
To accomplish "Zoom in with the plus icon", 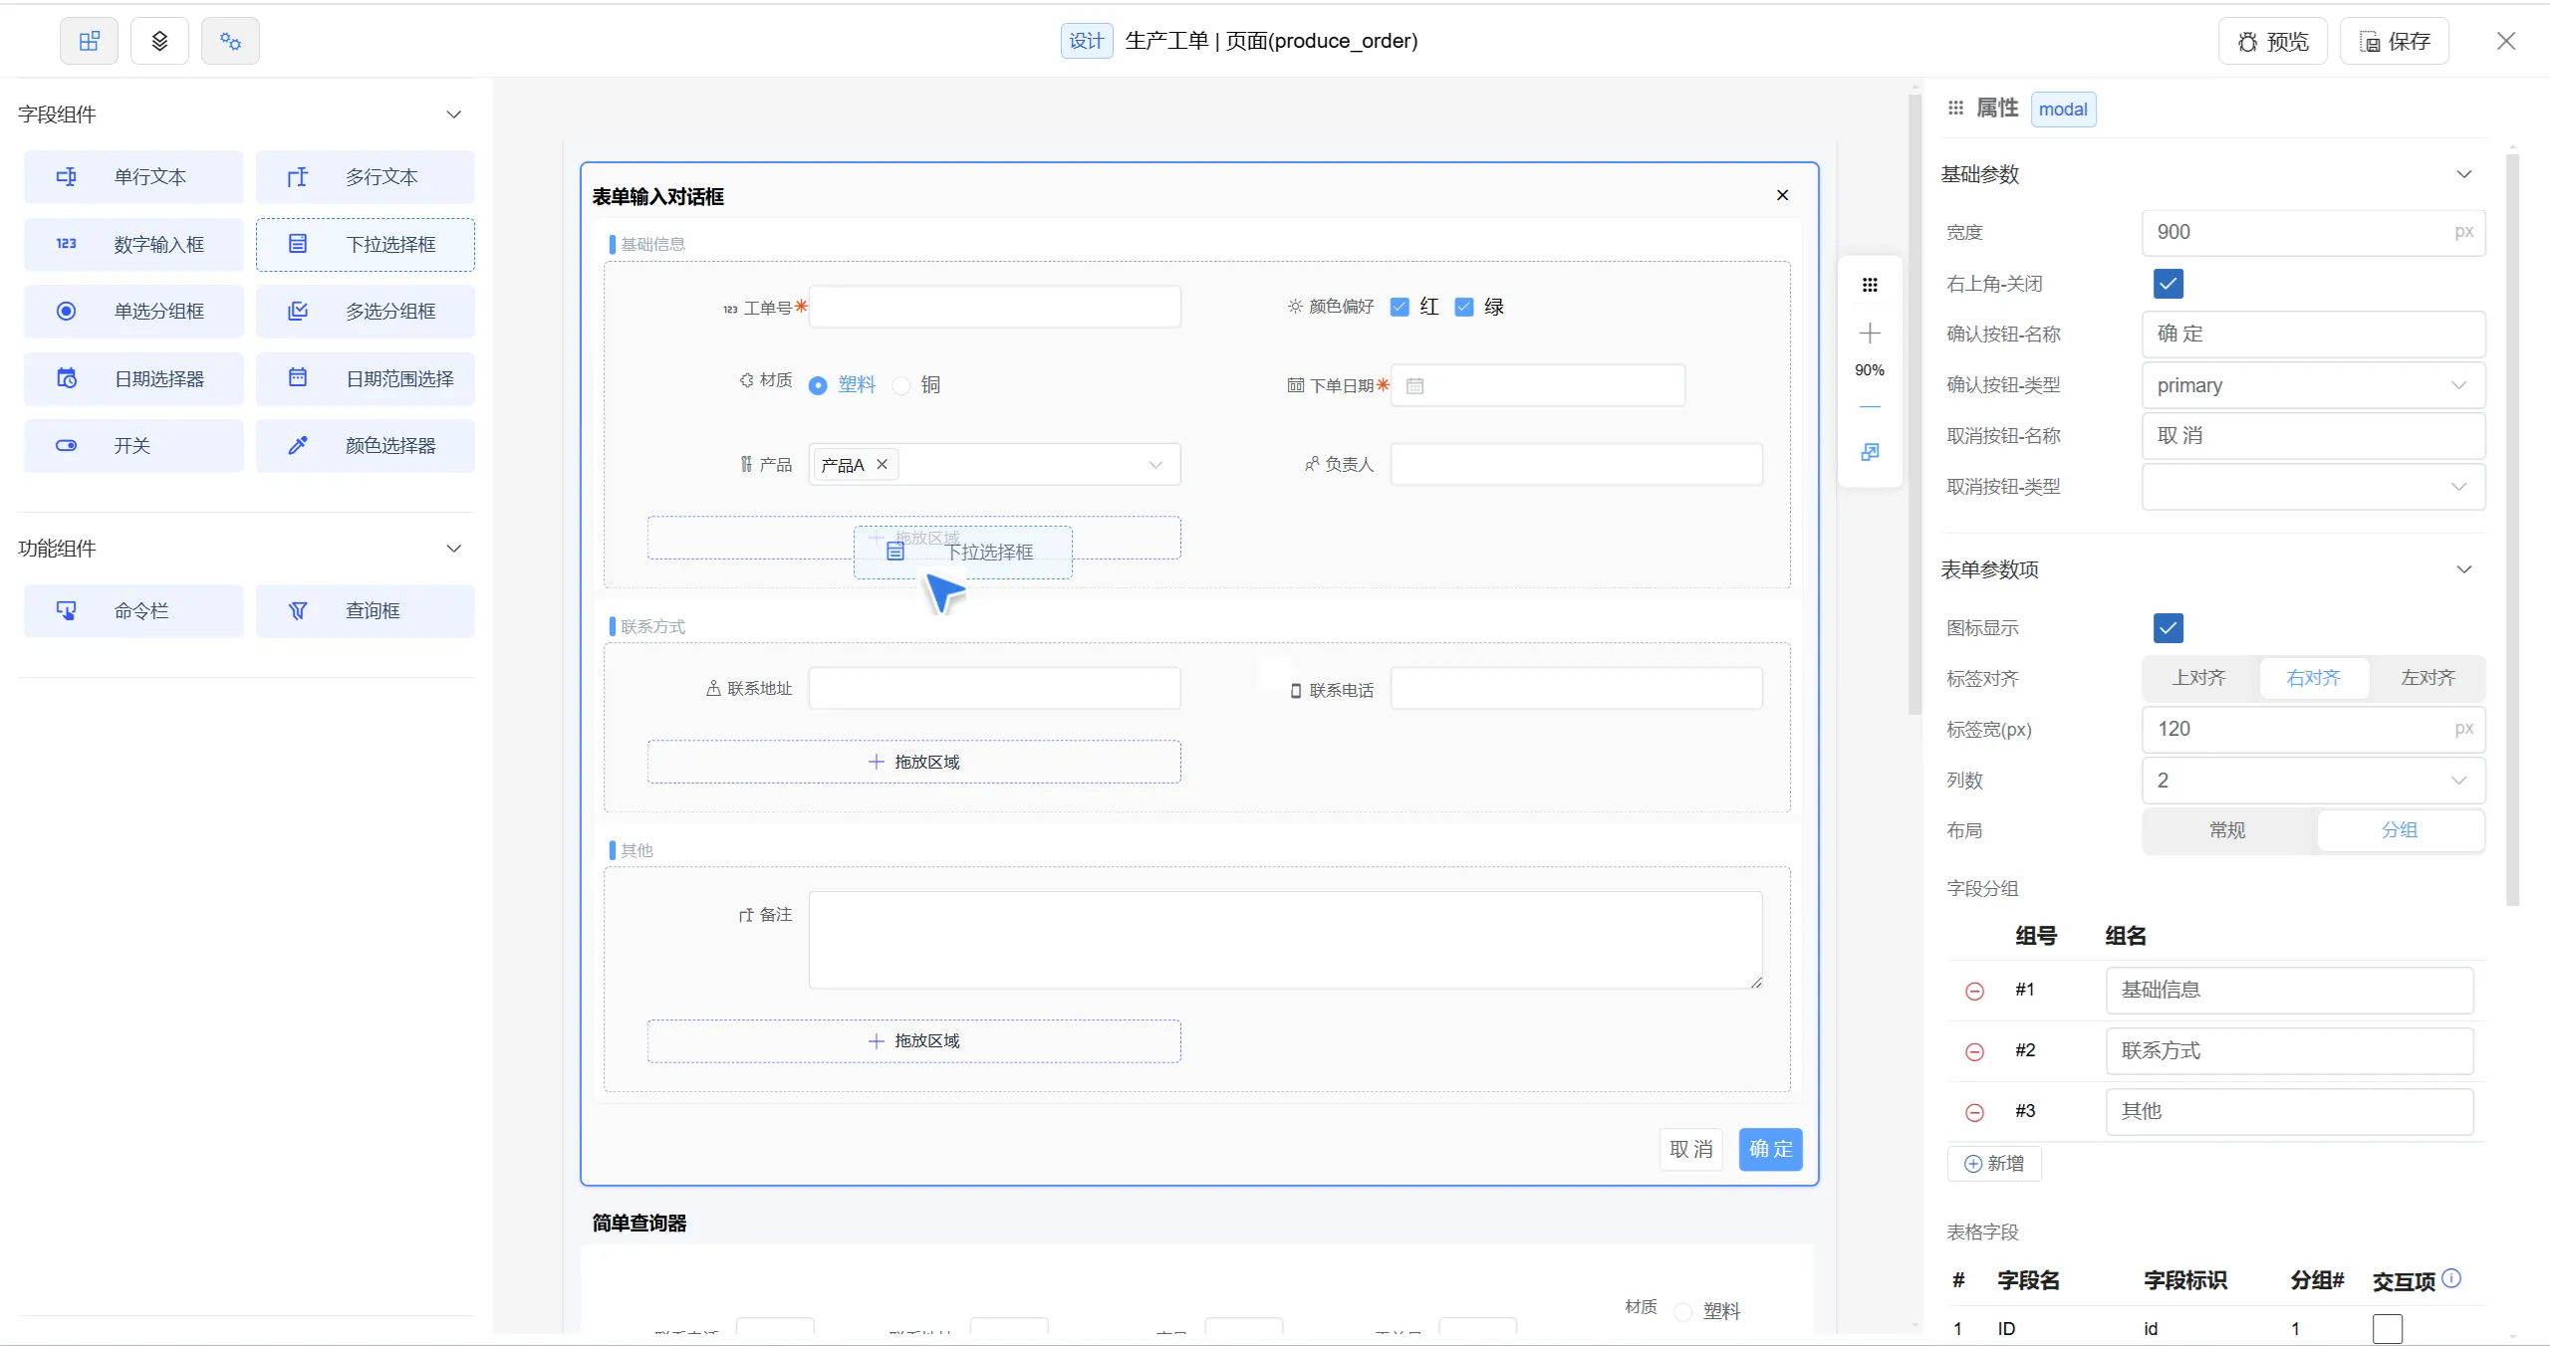I will [x=1870, y=333].
